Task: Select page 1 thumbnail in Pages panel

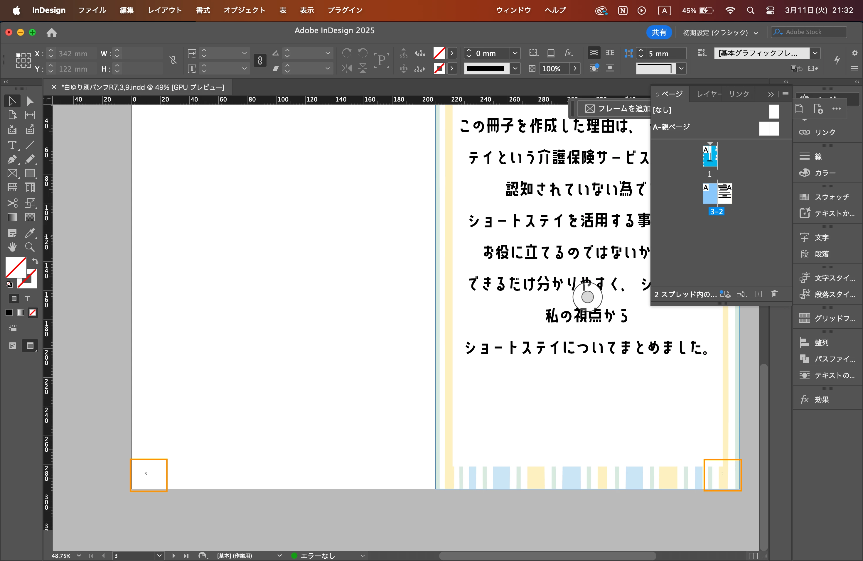Action: click(x=709, y=156)
